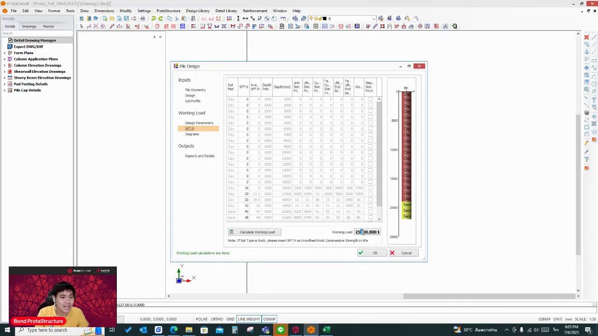Viewport: 598px width, 336px height.
Task: Click the Outlook icon in the taskbar
Action: 143,330
